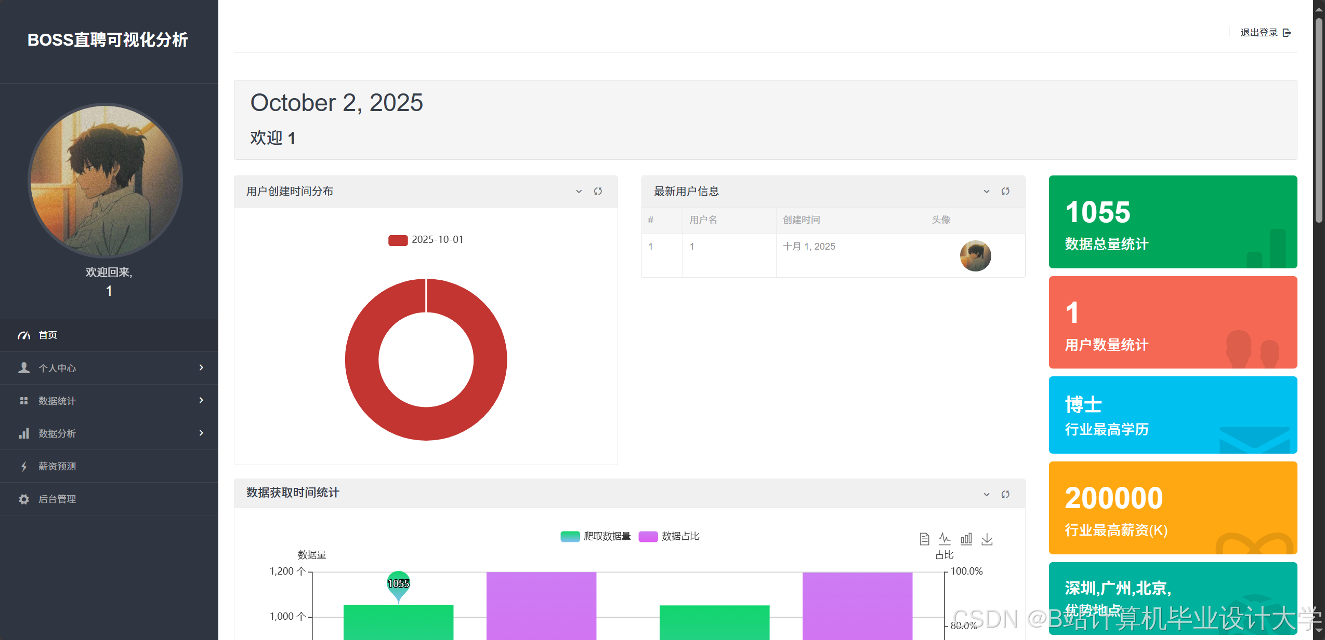Screen dimensions: 1325x640
Task: Click the user avatar in the table row
Action: pyautogui.click(x=975, y=255)
